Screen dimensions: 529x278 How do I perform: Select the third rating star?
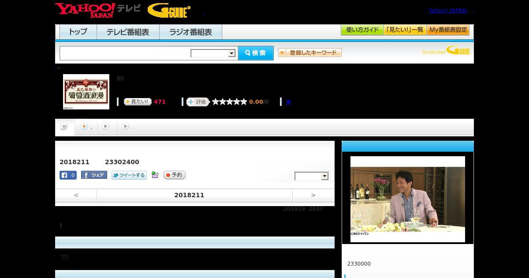click(230, 101)
